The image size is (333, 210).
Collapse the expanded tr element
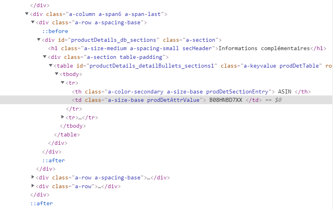(62, 82)
